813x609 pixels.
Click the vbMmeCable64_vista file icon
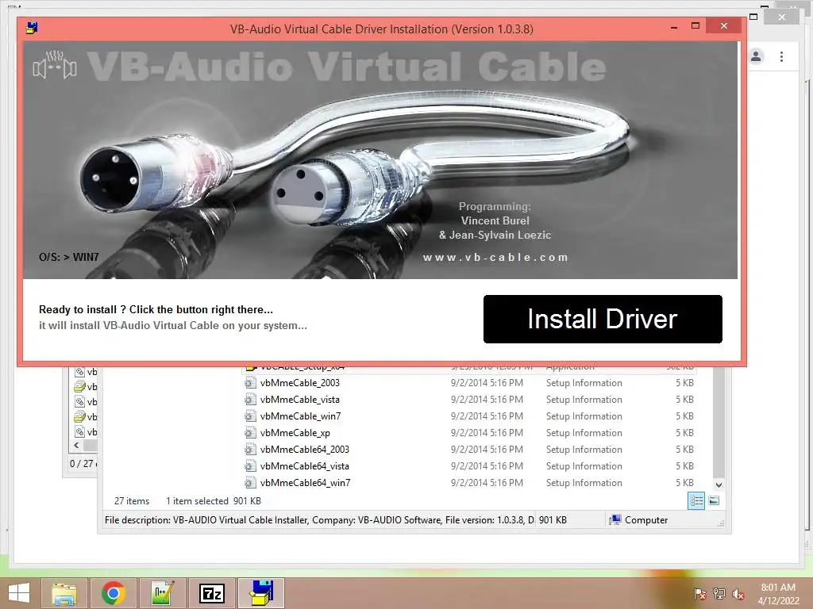click(x=250, y=465)
